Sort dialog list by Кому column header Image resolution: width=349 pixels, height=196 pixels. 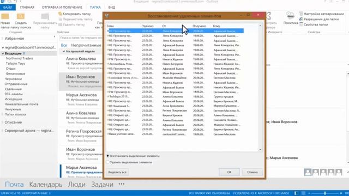click(x=216, y=26)
